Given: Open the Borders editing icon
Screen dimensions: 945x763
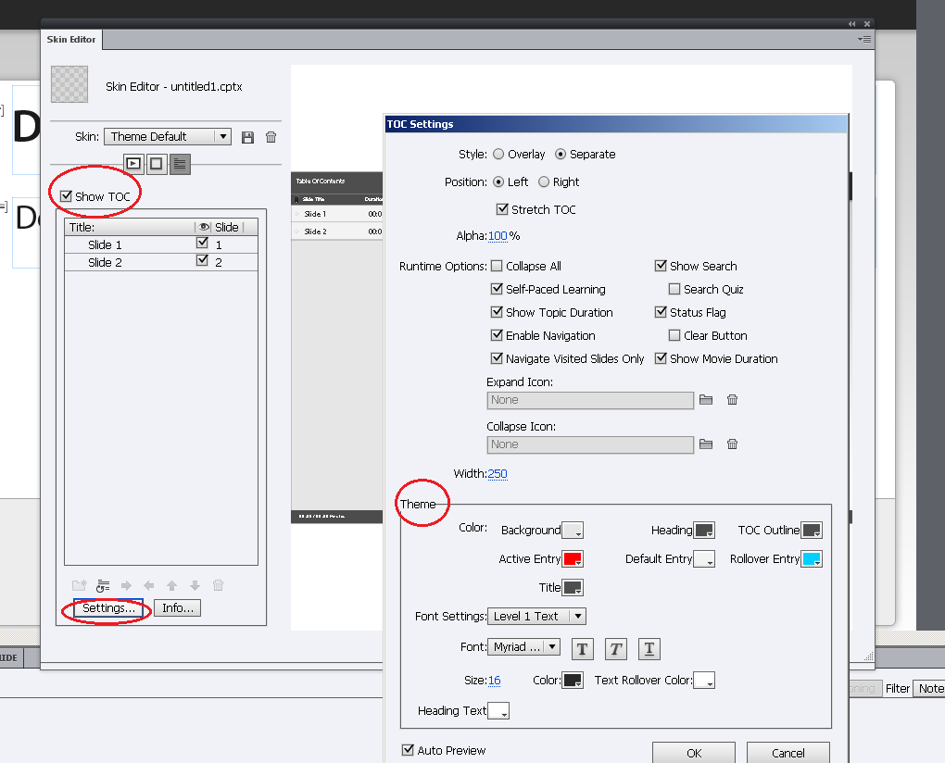Looking at the screenshot, I should click(155, 164).
